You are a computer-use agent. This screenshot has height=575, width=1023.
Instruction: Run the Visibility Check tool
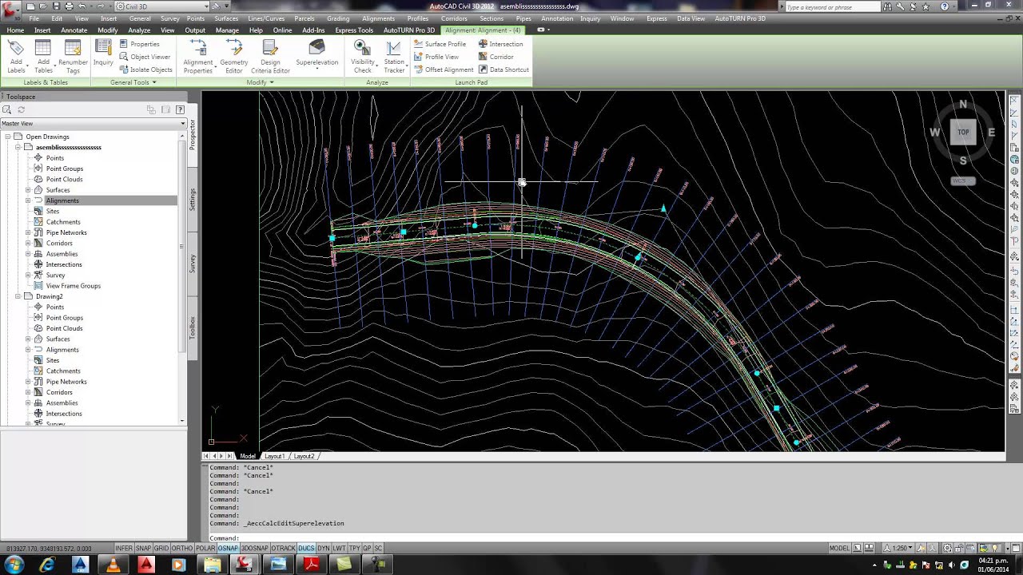tap(362, 57)
